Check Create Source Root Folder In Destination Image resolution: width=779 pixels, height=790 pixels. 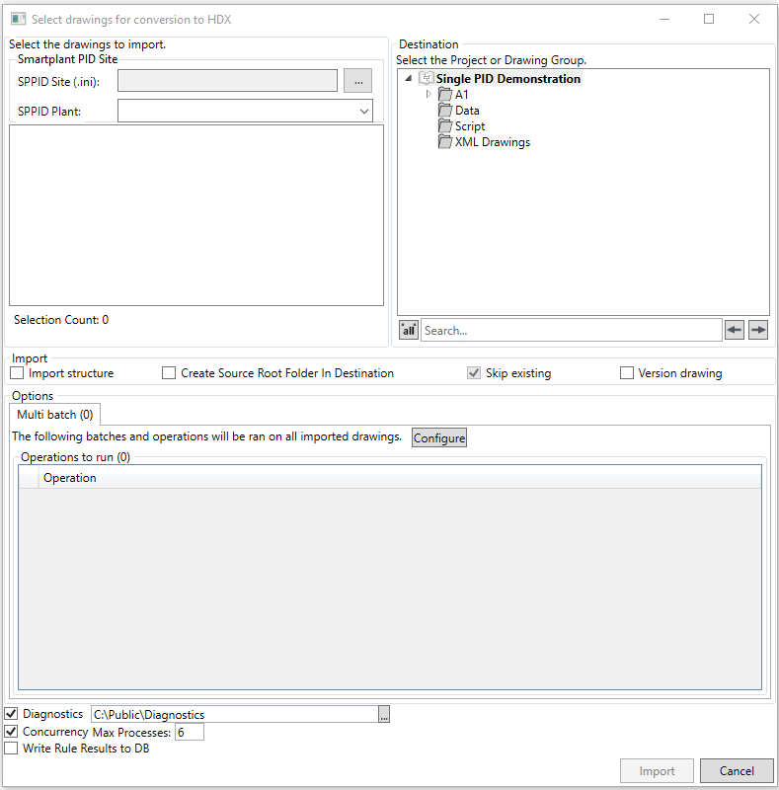169,373
